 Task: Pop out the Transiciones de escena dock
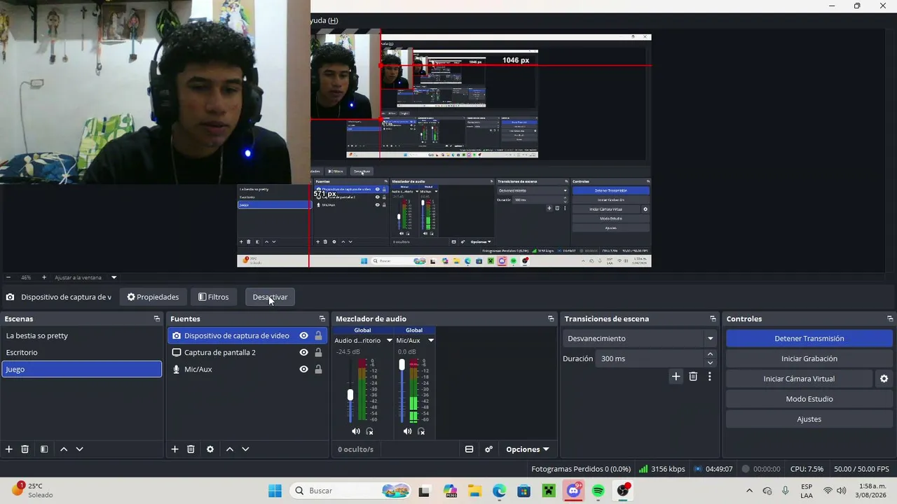click(x=713, y=318)
